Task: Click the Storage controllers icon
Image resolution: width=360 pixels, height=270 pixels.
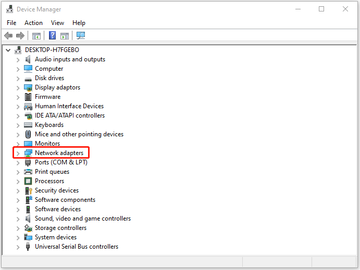Action: [x=28, y=228]
